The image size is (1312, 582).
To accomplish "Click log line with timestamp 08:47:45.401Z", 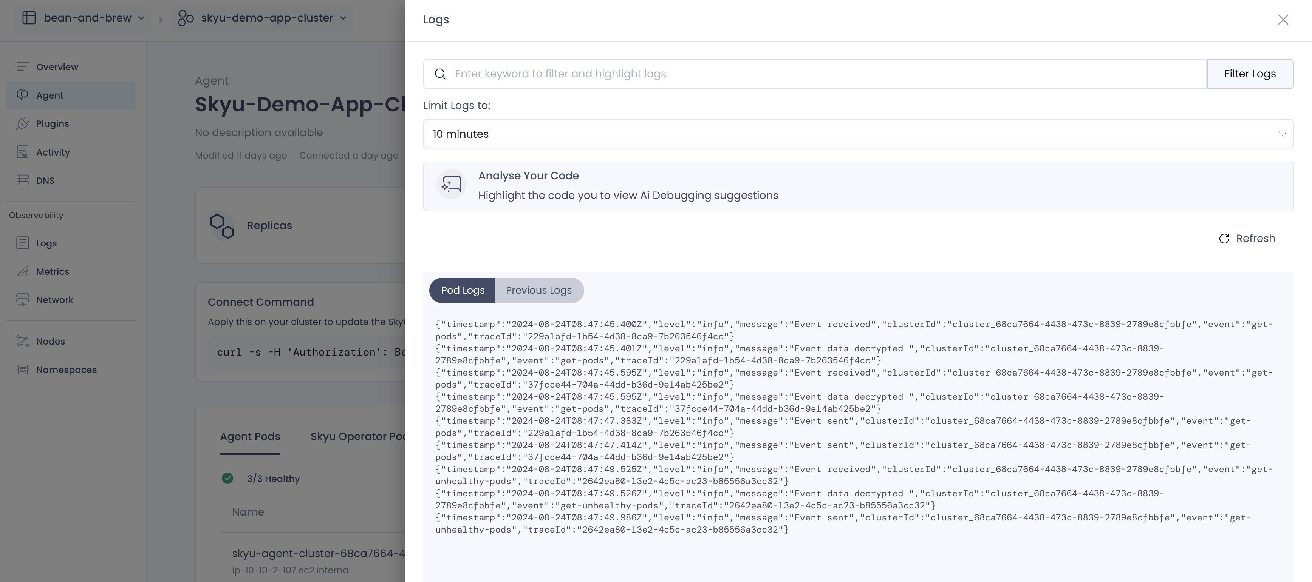I will pyautogui.click(x=800, y=354).
